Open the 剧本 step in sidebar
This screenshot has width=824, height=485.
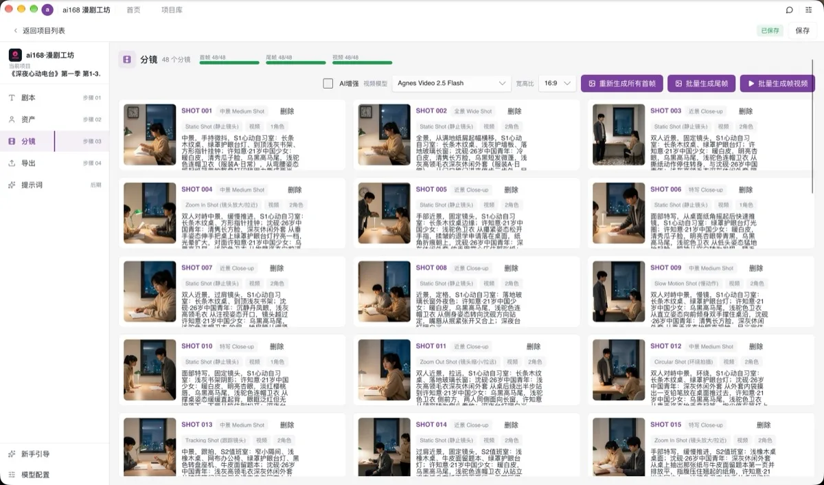pyautogui.click(x=54, y=98)
